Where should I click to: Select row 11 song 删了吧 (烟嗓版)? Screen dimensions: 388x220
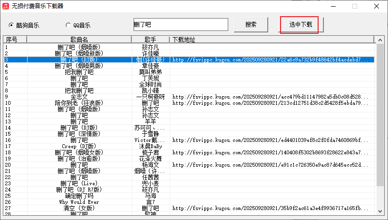79,109
